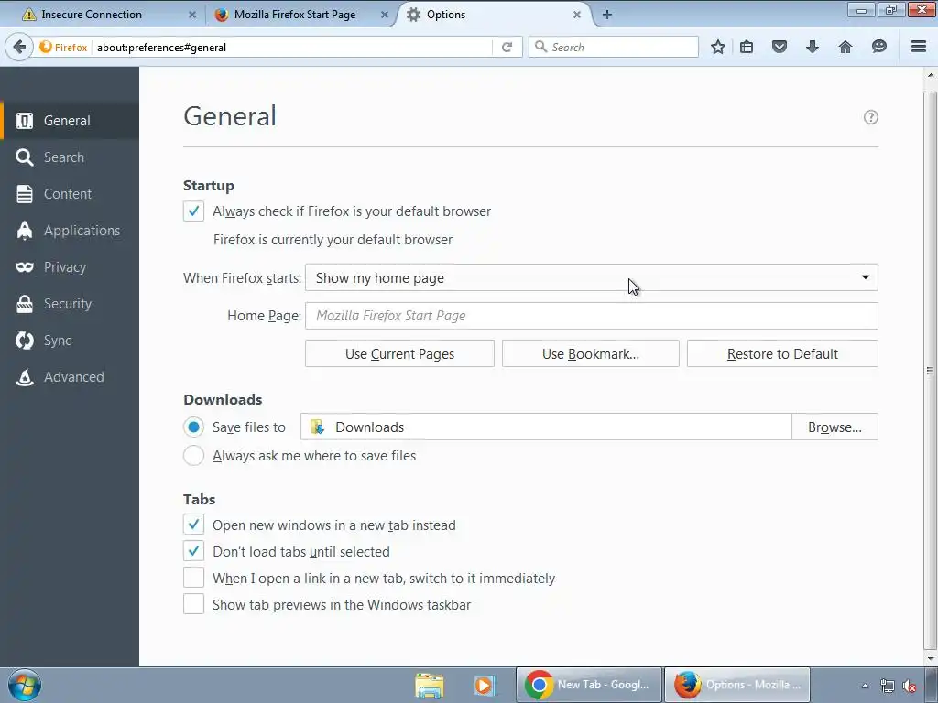Click the vertical scrollbar thumb
Viewport: 938px width, 703px height.
(930, 370)
